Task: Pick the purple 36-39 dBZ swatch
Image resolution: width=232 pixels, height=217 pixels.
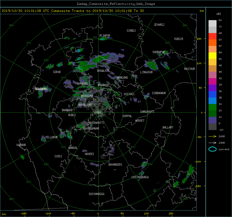Action: (212, 88)
